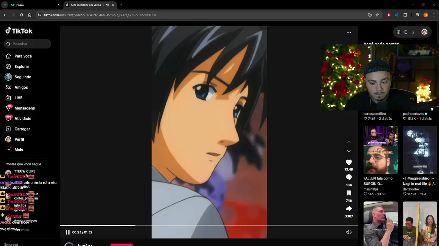This screenshot has height=246, width=439.
Task: Mute the tab using its audio icon
Action: pyautogui.click(x=107, y=5)
